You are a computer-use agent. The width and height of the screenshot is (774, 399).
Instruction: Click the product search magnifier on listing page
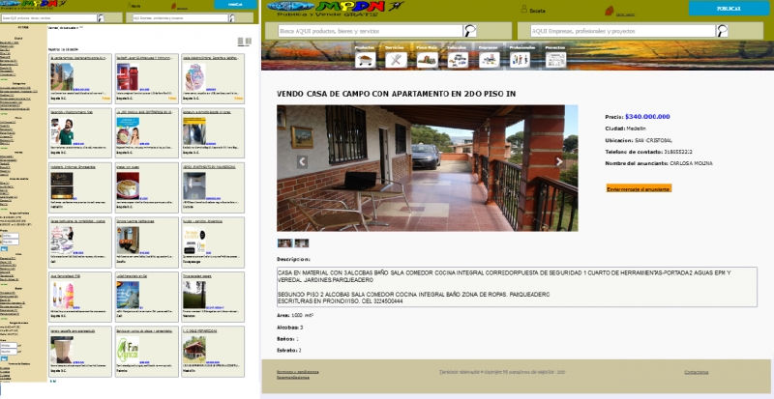tap(101, 17)
